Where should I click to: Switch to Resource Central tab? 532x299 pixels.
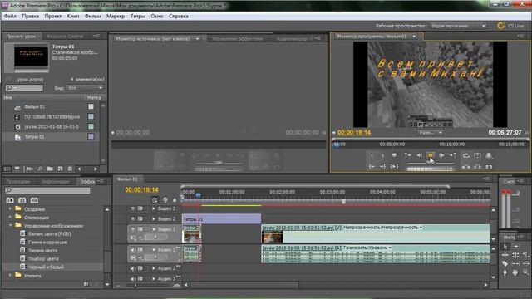(65, 36)
